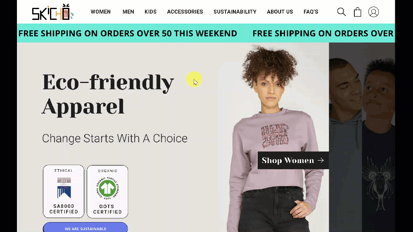Click the GOTS organic certified badge
413x232 pixels.
(107, 192)
